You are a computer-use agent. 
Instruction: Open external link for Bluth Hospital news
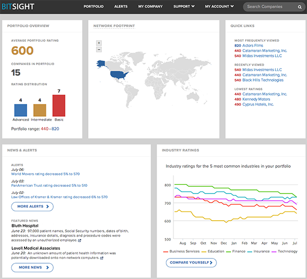(80, 241)
